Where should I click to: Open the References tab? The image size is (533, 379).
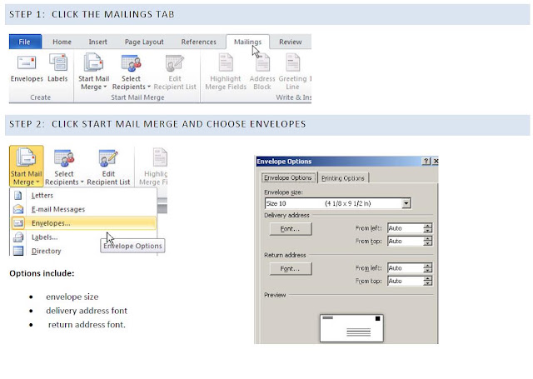point(198,42)
